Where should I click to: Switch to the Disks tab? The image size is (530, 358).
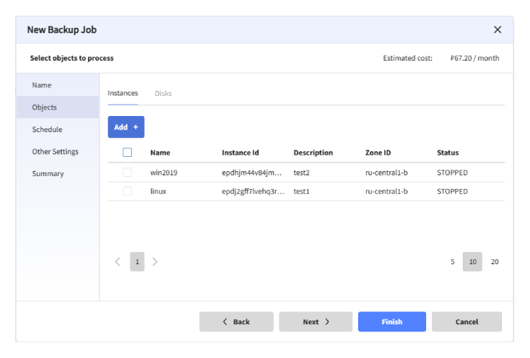pos(163,94)
